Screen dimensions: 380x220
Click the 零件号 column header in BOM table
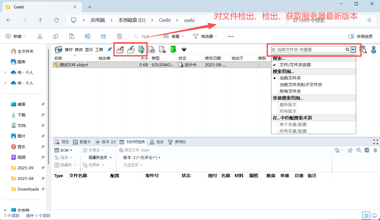point(161,175)
